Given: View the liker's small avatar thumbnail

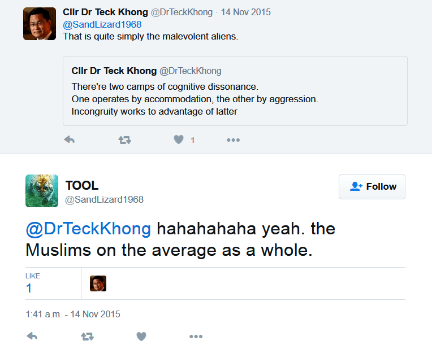Looking at the screenshot, I should (98, 283).
